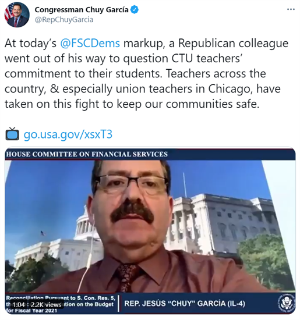Viewport: 300px width, 320px height.
Task: Open Congressman Chuy García's profile avatar
Action: pos(17,15)
